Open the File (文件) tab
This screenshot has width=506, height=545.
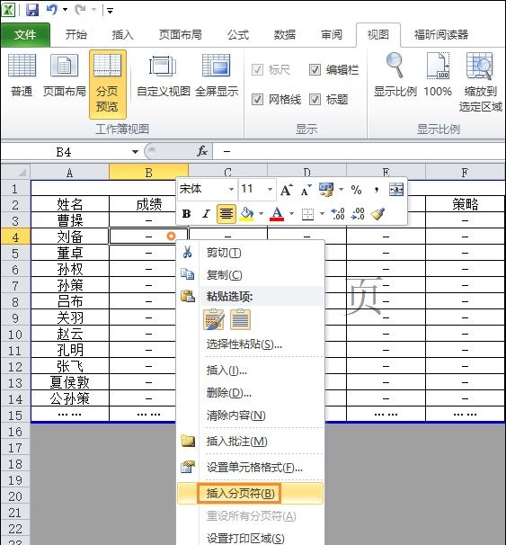click(25, 34)
